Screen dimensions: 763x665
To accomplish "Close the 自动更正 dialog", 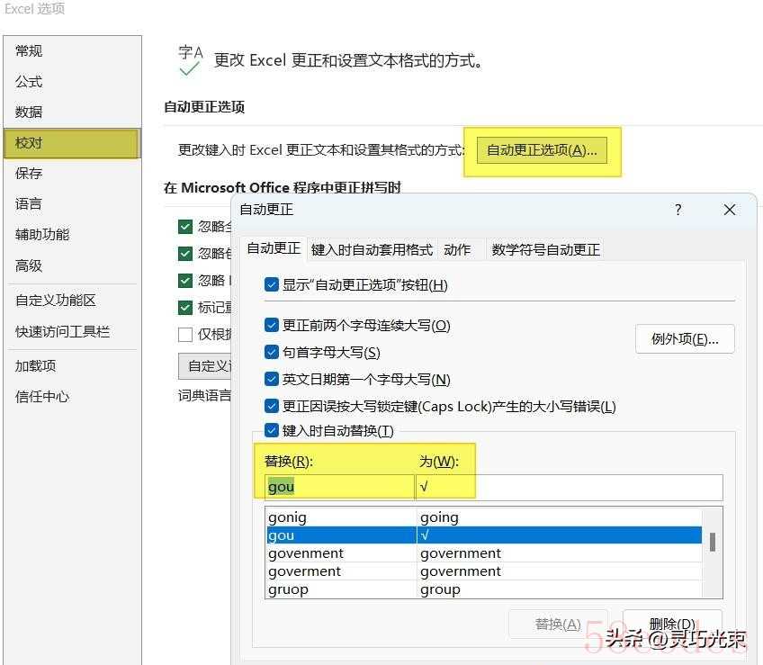I will pos(730,210).
